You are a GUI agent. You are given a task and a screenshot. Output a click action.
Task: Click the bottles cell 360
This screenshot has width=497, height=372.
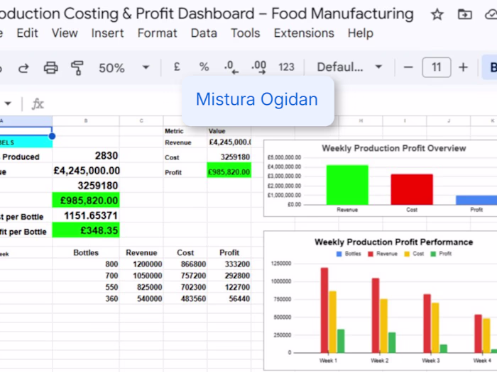(86, 298)
